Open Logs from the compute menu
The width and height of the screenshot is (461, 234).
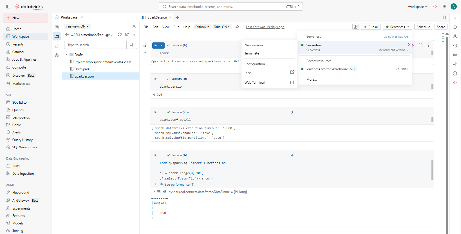click(x=269, y=72)
